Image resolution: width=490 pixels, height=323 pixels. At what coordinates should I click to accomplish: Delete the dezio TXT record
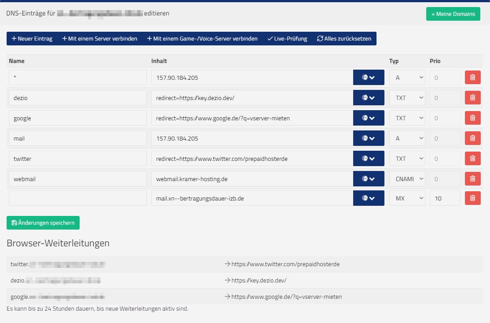472,98
